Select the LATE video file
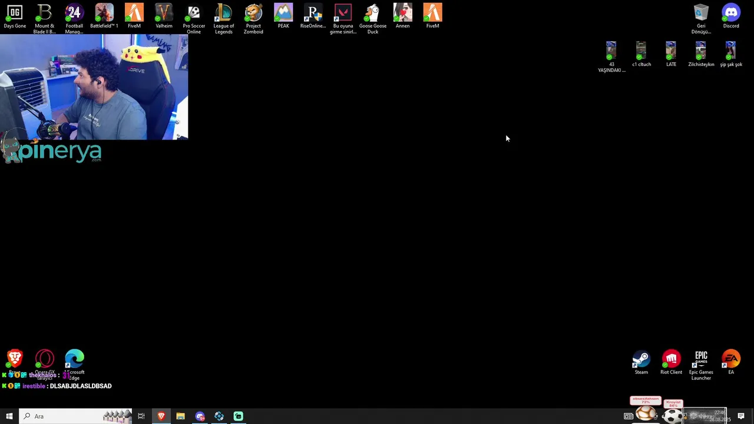This screenshot has height=424, width=754. click(x=671, y=54)
